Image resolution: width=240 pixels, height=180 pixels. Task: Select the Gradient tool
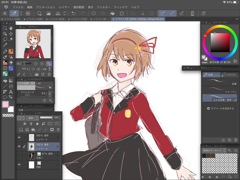(x=11, y=81)
